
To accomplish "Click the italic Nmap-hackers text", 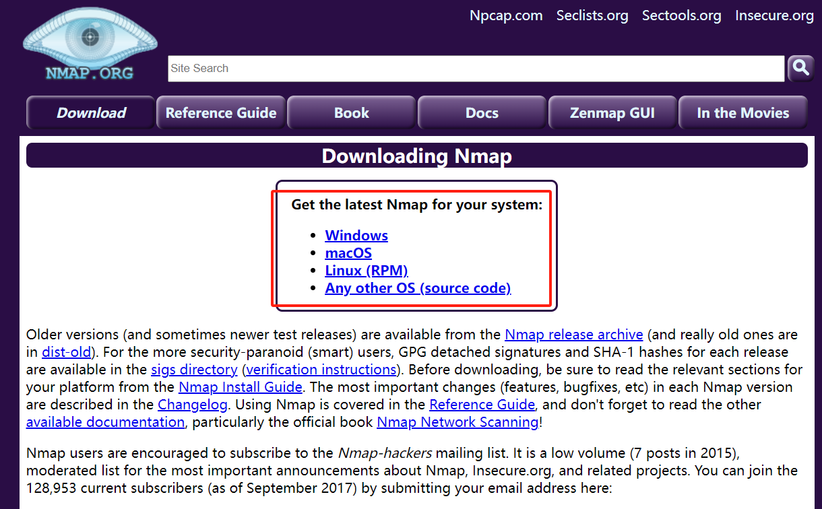I will click(385, 452).
